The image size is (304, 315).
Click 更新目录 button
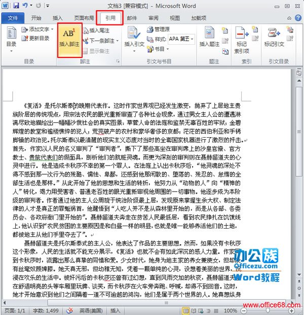(x=35, y=38)
